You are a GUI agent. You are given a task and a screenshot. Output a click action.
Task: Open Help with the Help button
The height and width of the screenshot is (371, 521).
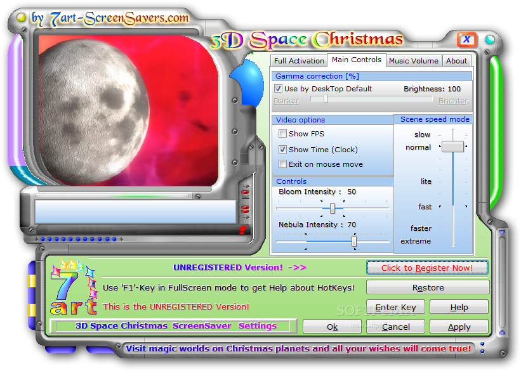[459, 307]
